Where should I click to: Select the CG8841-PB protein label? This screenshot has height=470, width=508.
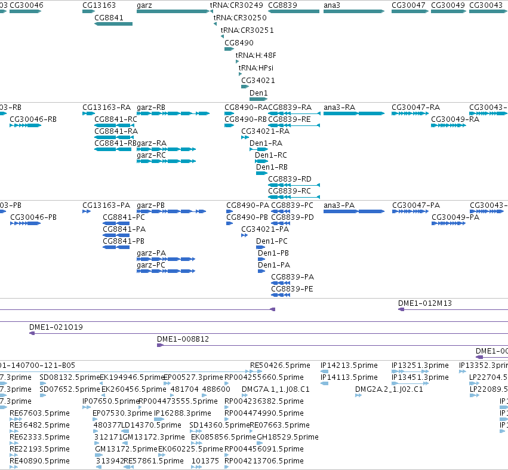click(124, 241)
